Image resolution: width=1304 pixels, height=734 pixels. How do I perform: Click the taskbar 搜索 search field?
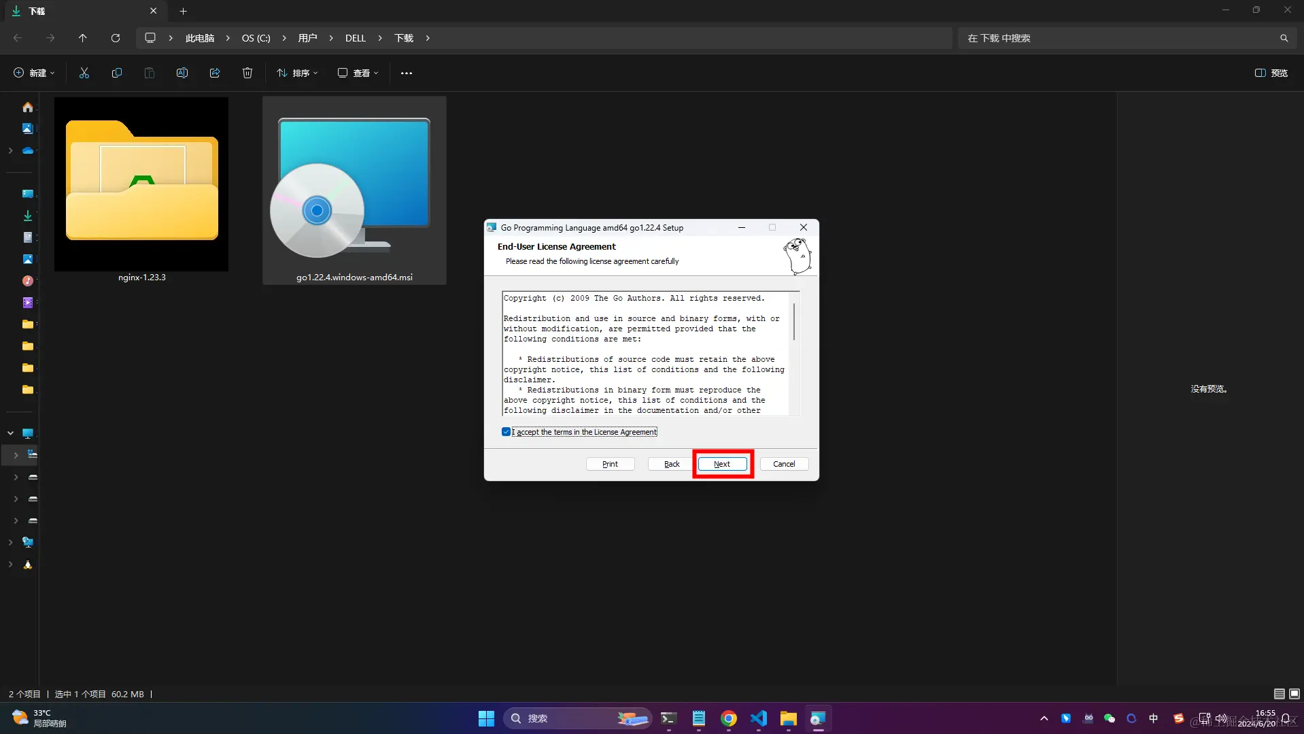tap(577, 718)
